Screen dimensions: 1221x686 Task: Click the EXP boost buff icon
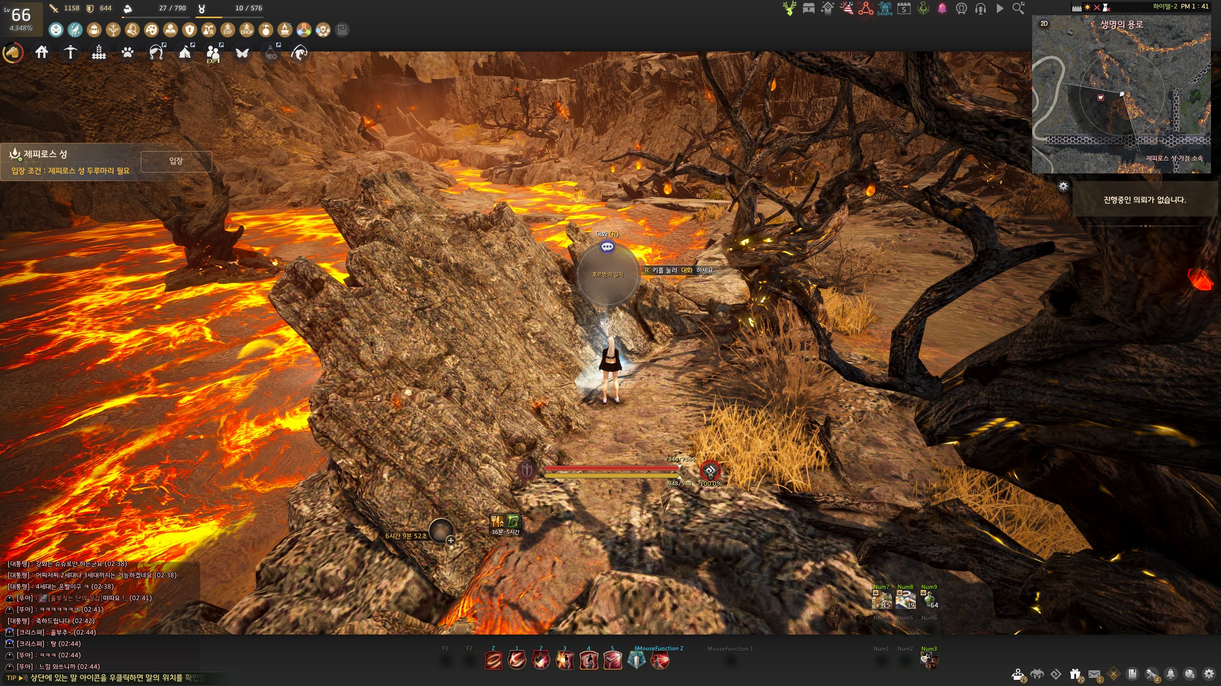[228, 30]
